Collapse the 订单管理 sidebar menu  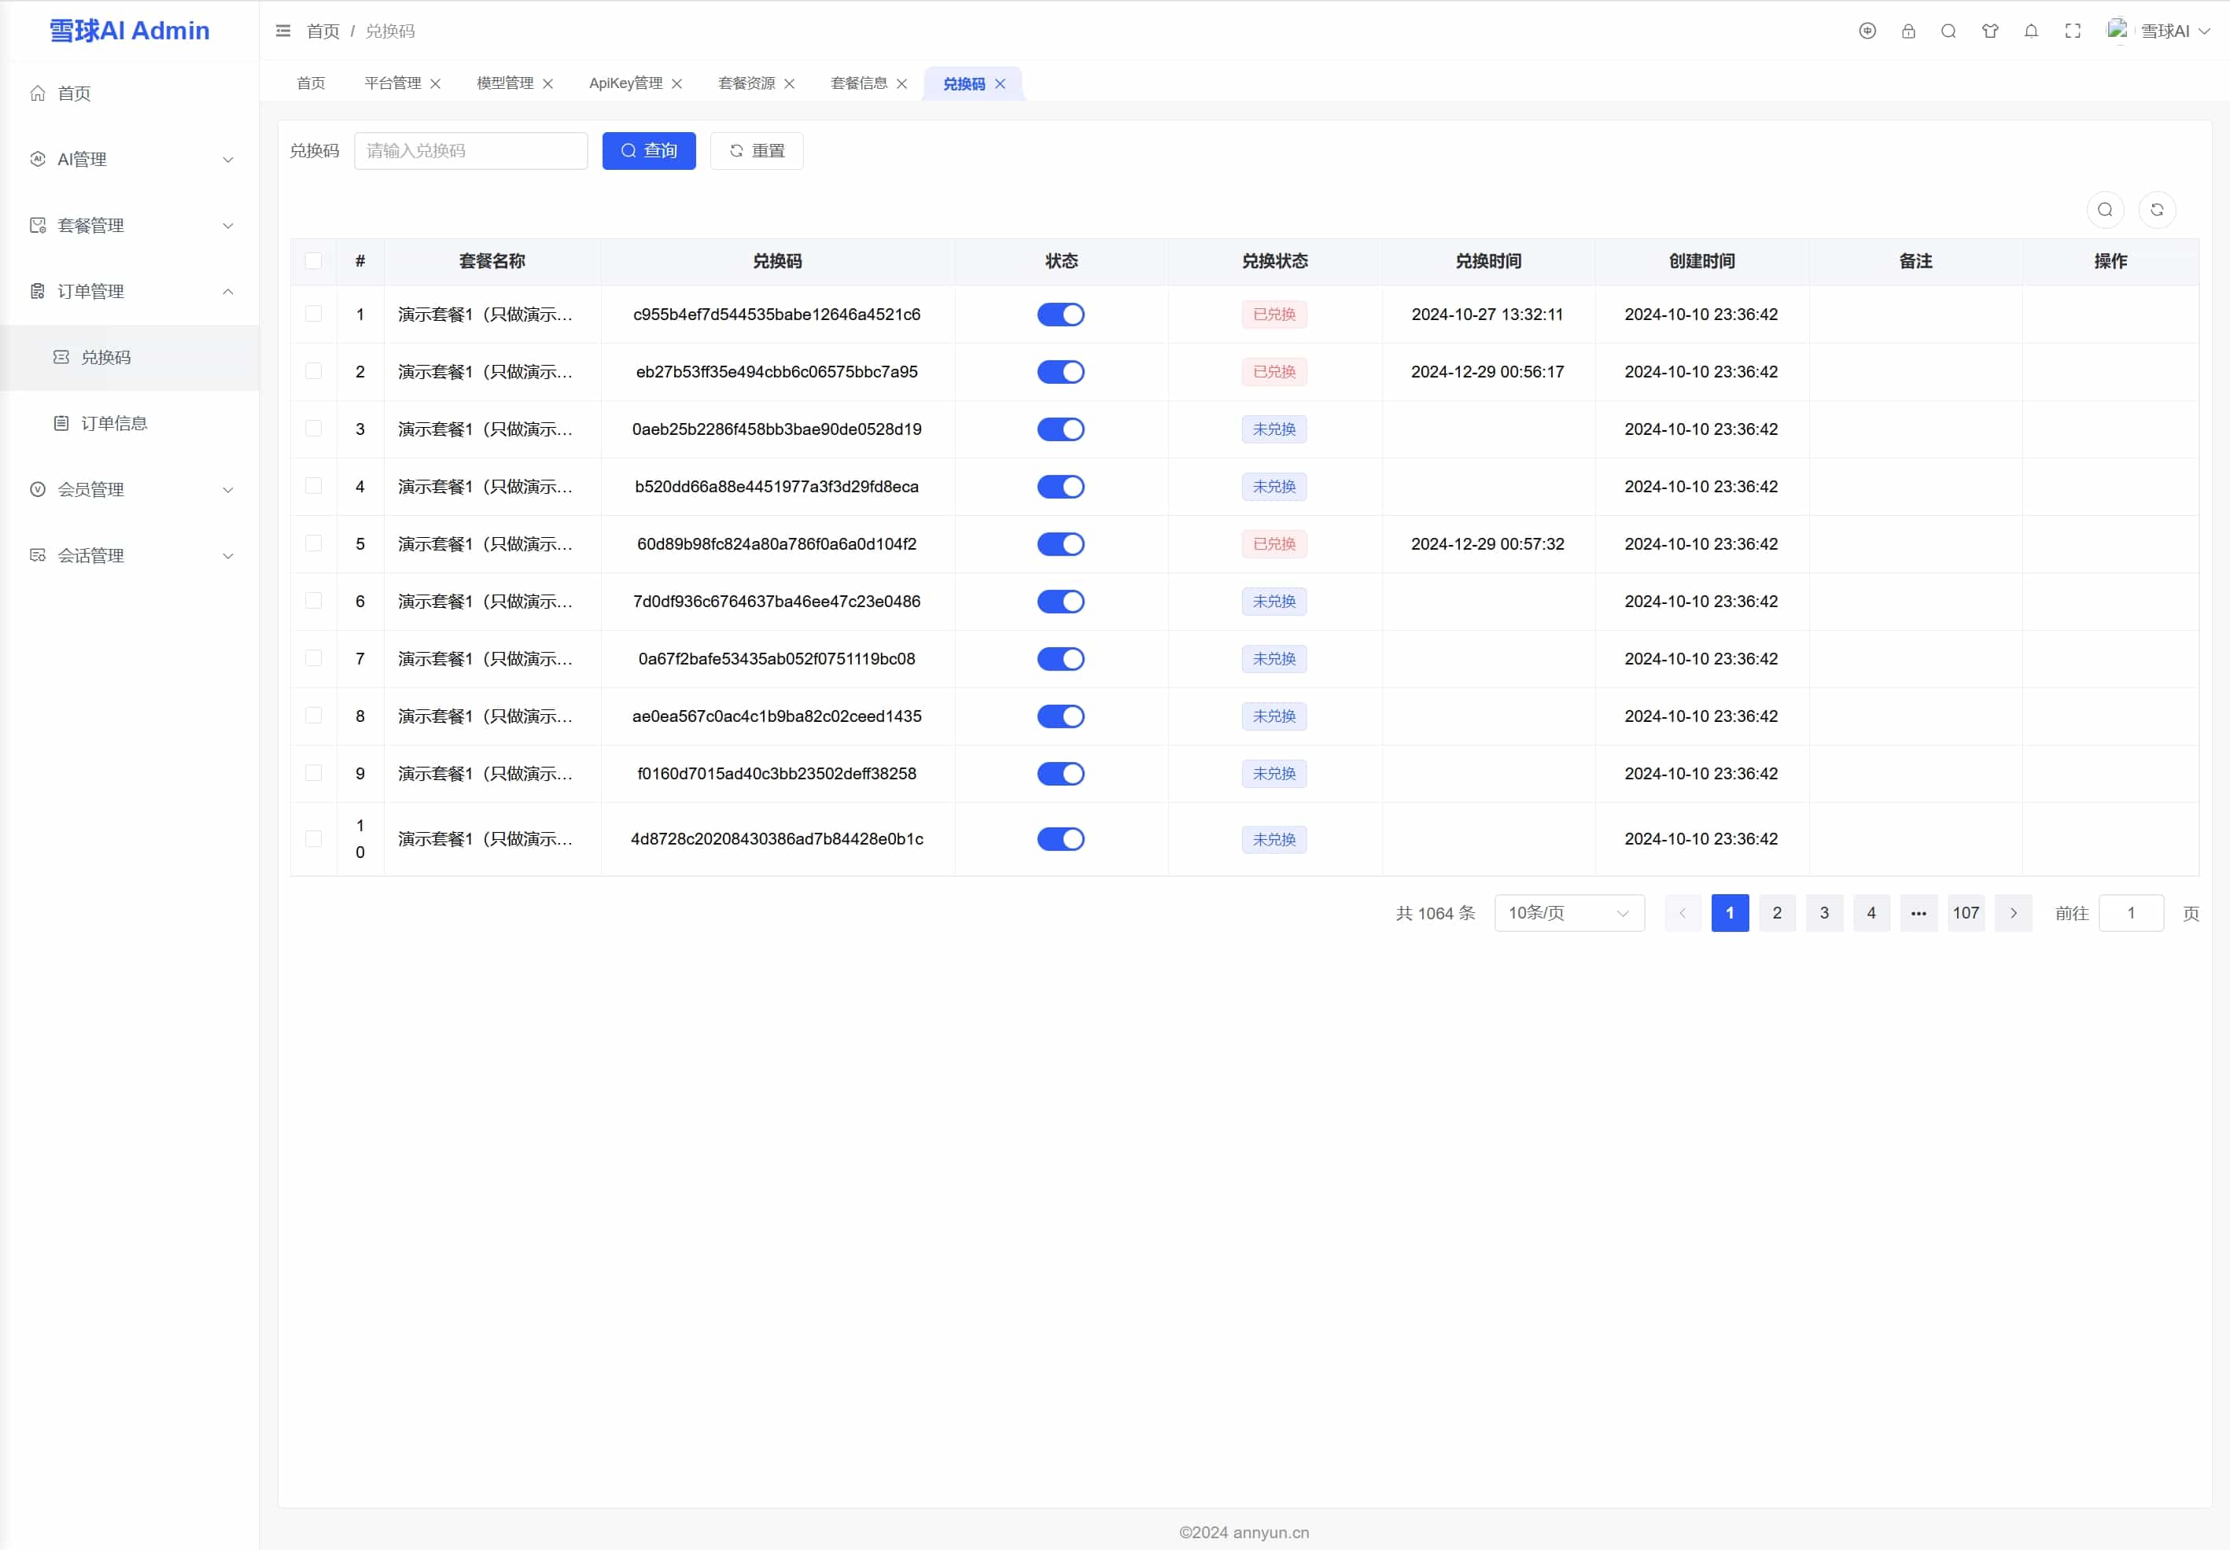[x=130, y=291]
